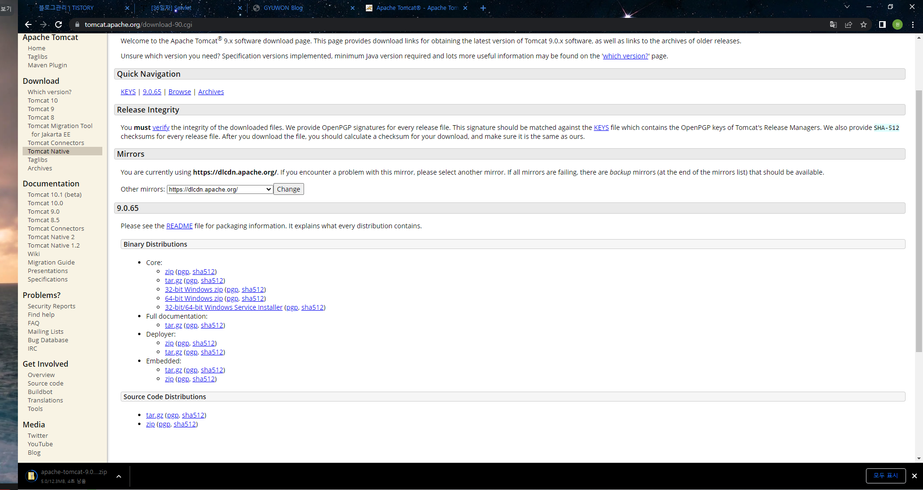Download the Embedded tar.gz

pos(173,370)
